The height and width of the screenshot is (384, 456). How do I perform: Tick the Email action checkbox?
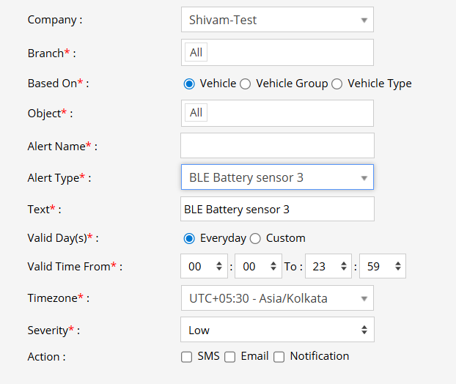click(230, 357)
